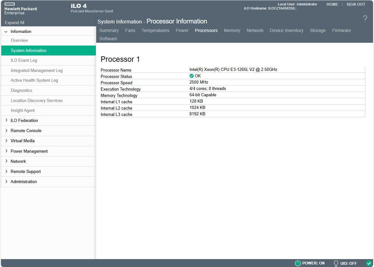Click the '64-bit Capable' value

tap(203, 95)
